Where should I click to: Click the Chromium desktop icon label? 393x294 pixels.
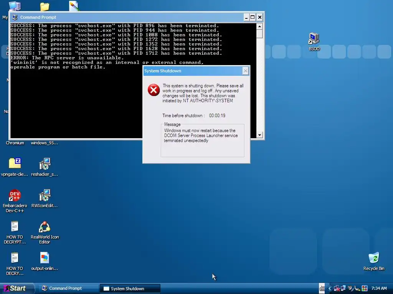pyautogui.click(x=15, y=143)
